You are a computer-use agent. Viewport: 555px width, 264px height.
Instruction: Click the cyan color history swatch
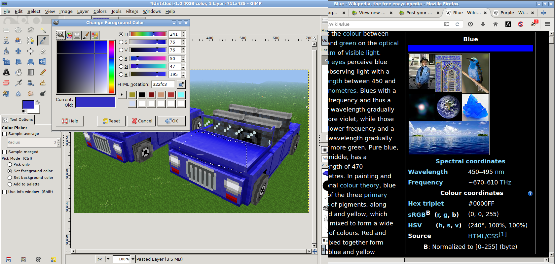[x=181, y=95]
